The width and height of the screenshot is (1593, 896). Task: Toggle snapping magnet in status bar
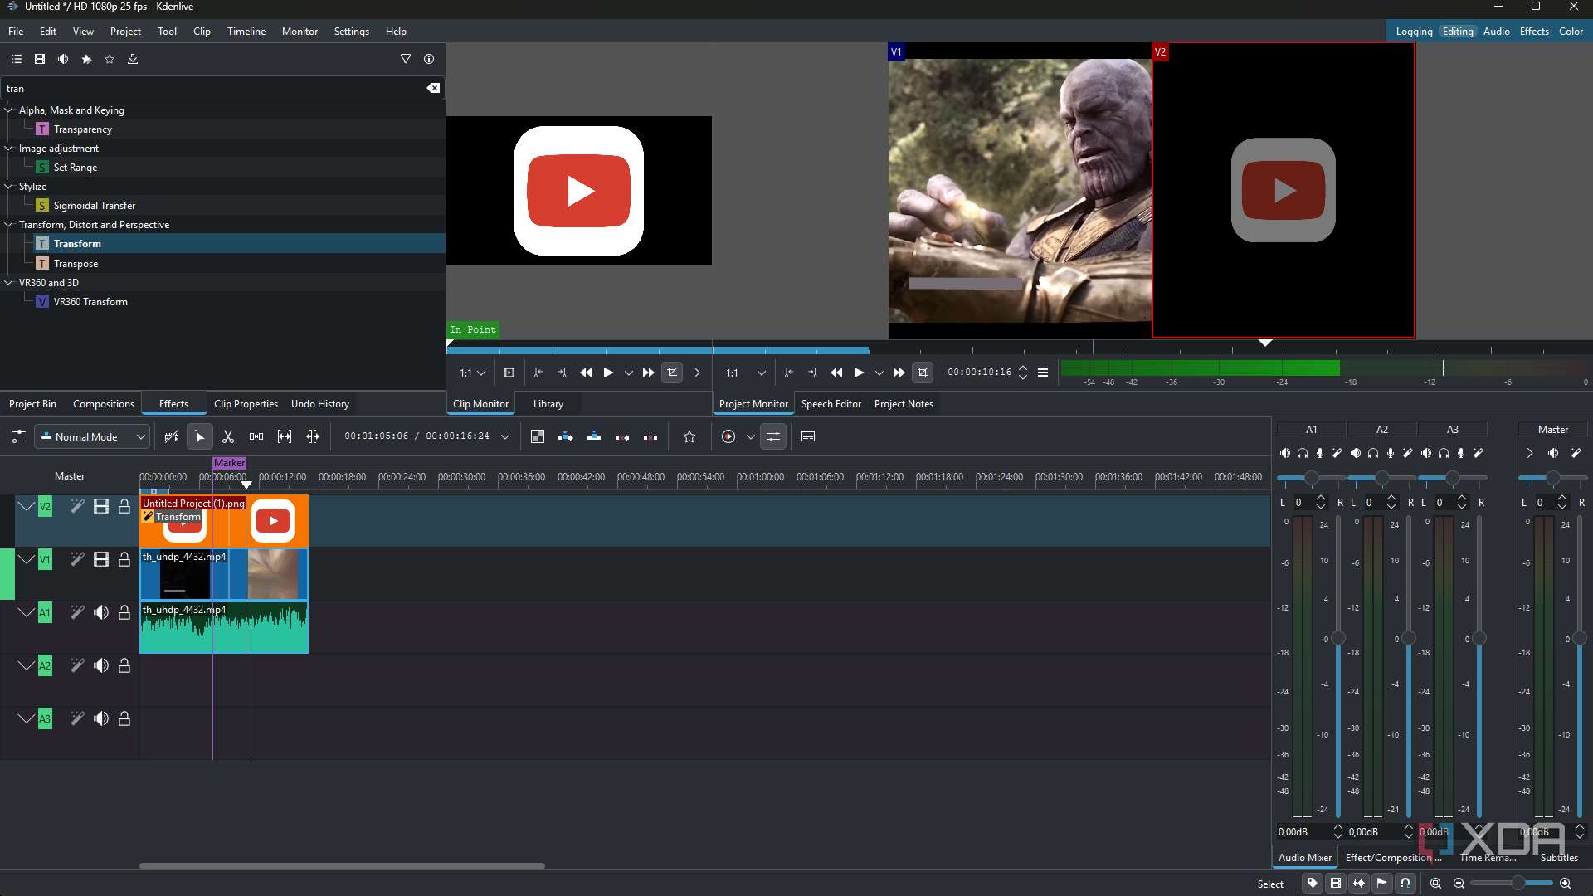click(x=1405, y=883)
